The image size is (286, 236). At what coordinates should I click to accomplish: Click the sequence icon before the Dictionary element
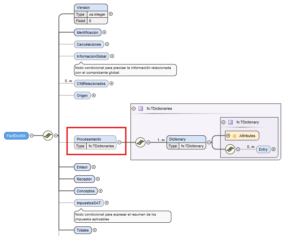pos(140,142)
